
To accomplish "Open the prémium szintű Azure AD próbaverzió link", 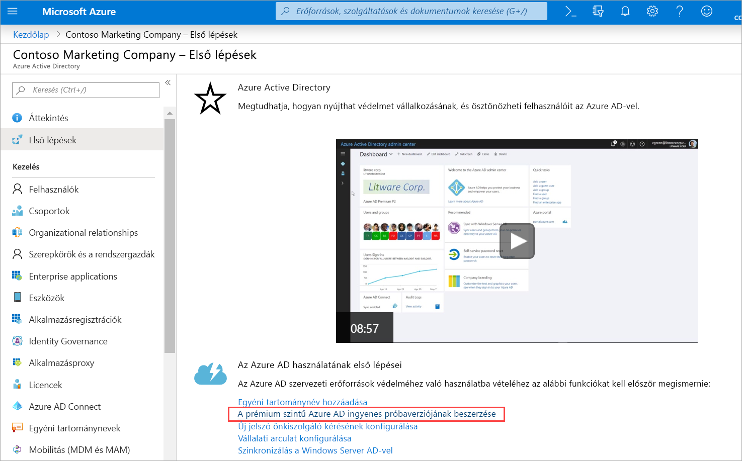I will coord(367,414).
